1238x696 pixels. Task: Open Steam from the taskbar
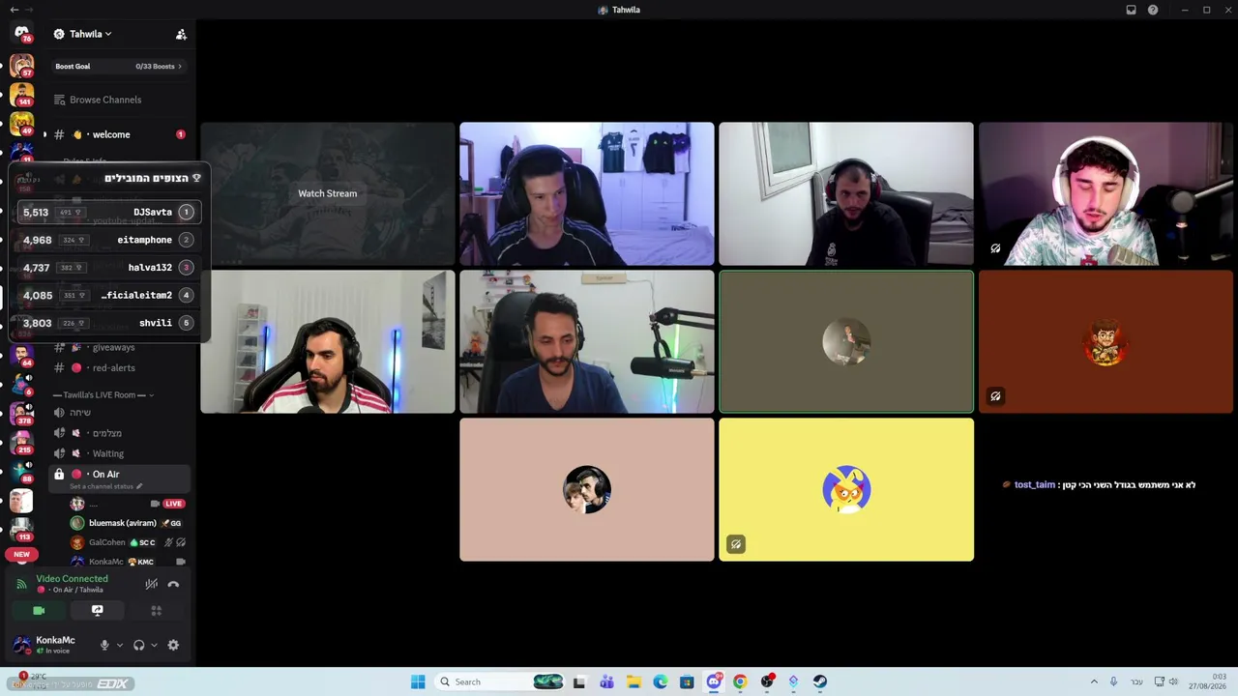tap(820, 681)
